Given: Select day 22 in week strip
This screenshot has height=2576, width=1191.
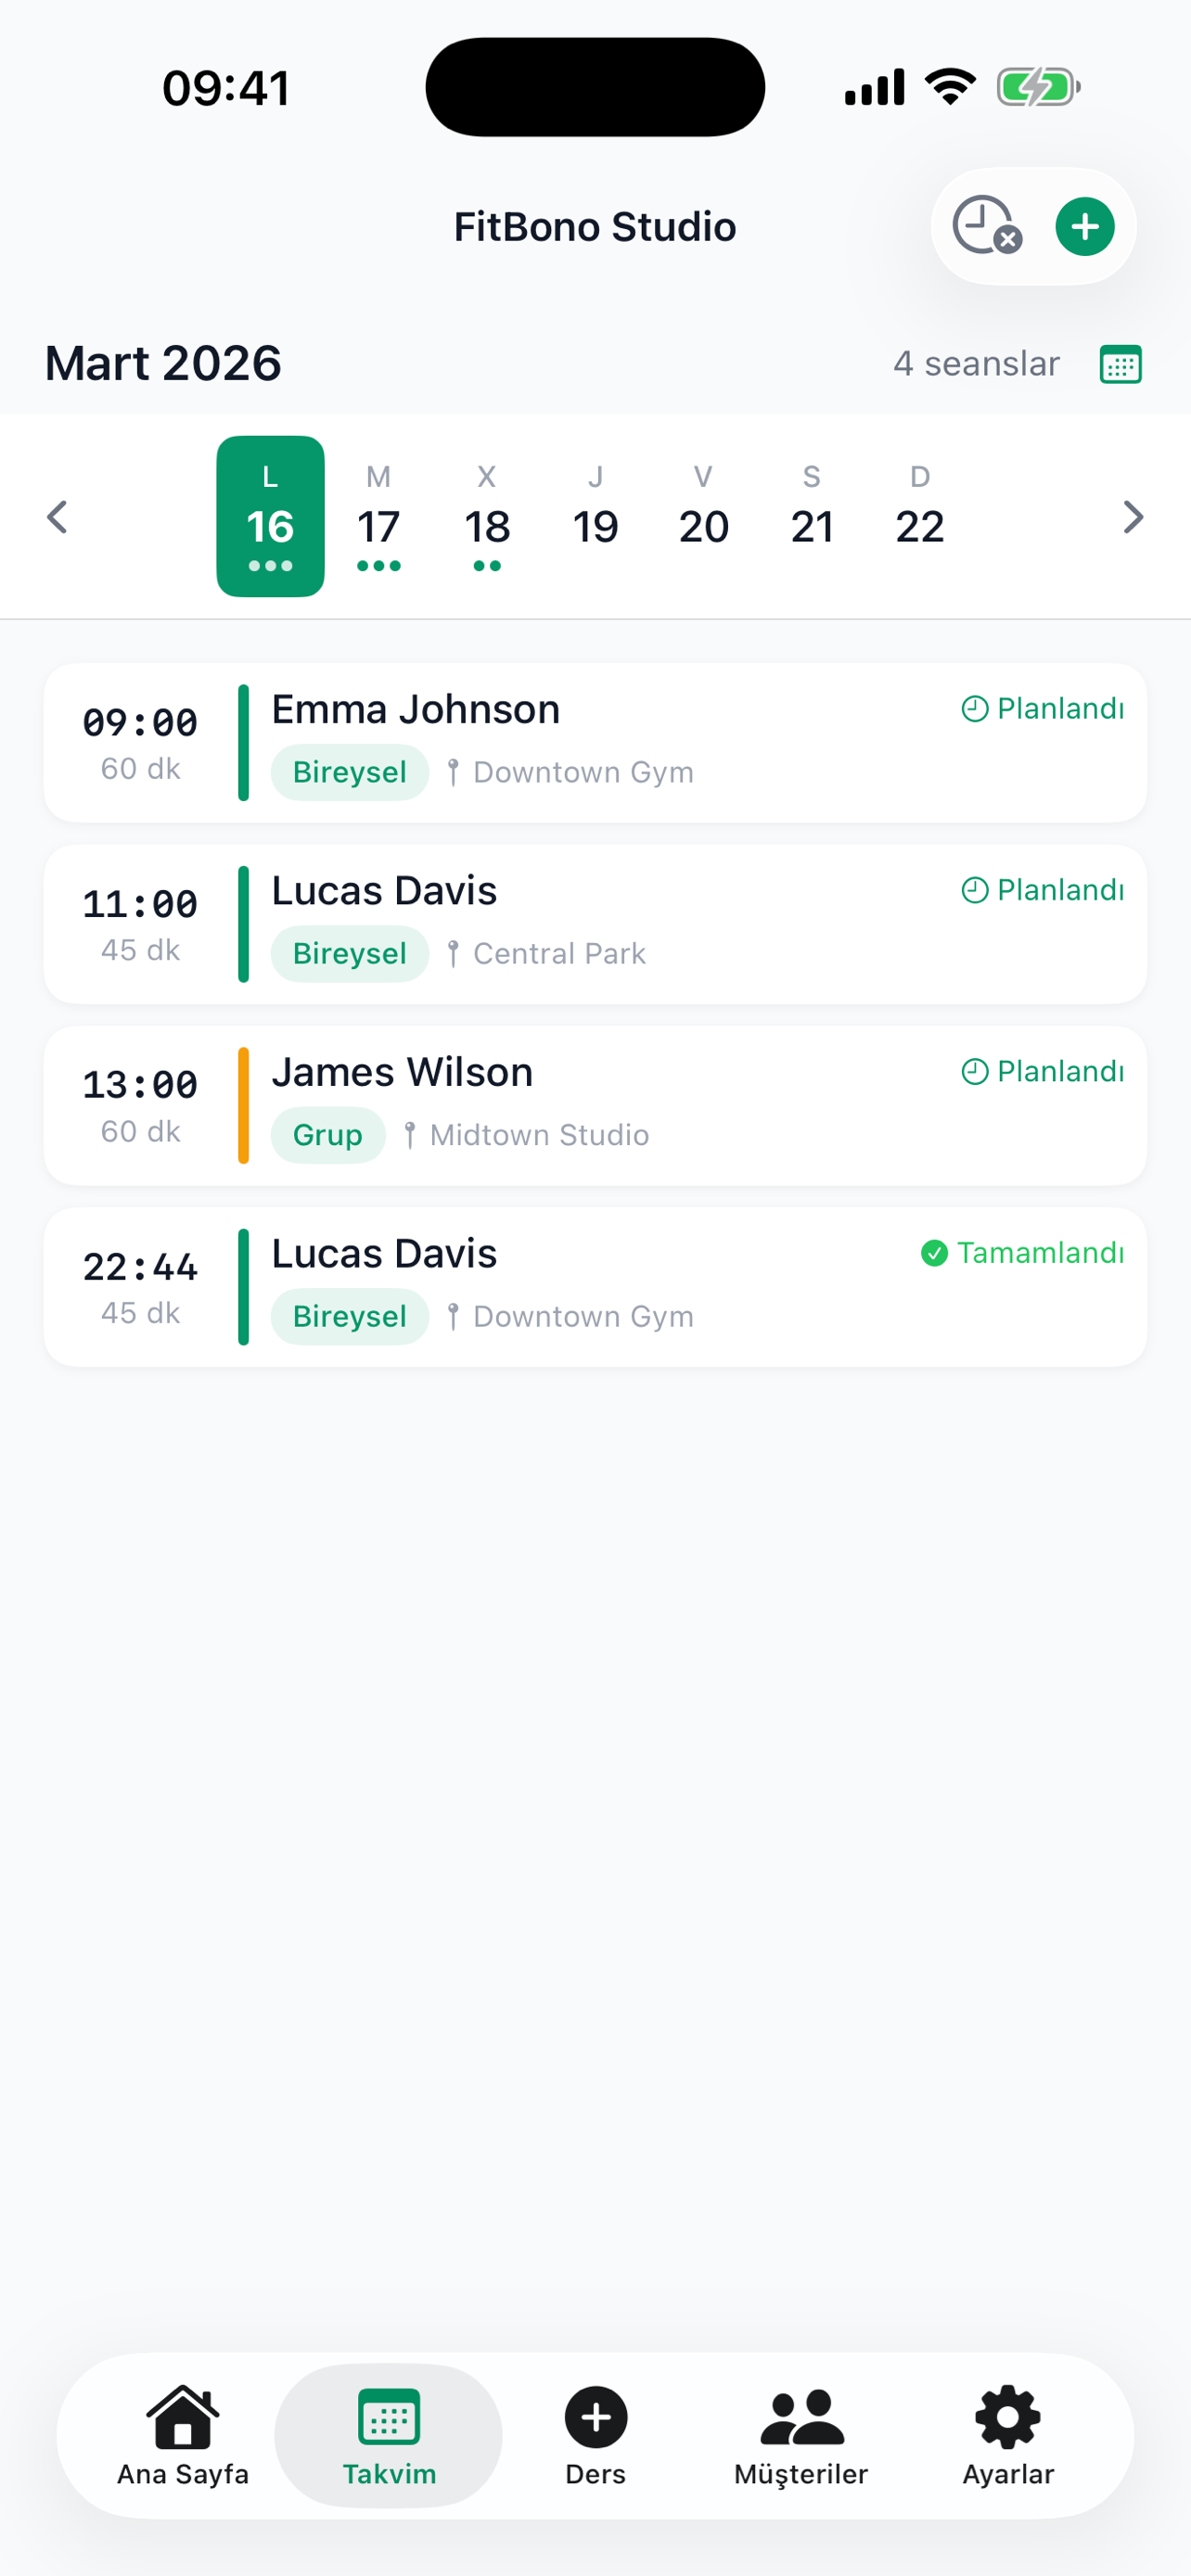Looking at the screenshot, I should click(920, 518).
